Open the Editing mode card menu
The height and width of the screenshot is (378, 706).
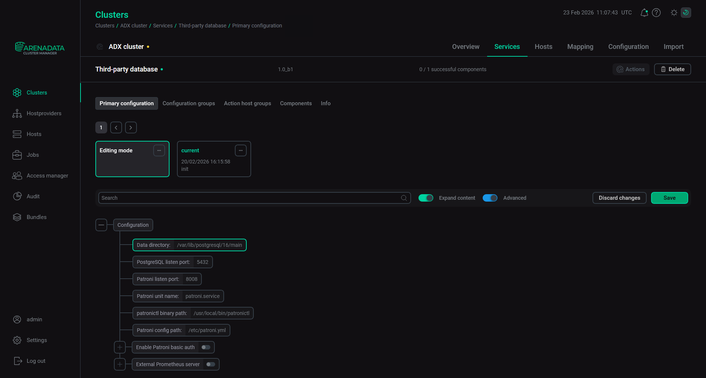(159, 150)
